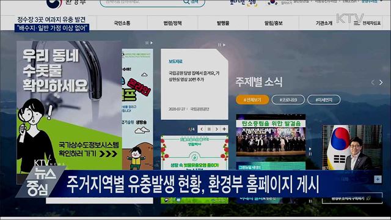Image resolution: width=391 pixels, height=220 pixels.
Task: Show previous 주제별 소식 items
Action: pos(373,82)
